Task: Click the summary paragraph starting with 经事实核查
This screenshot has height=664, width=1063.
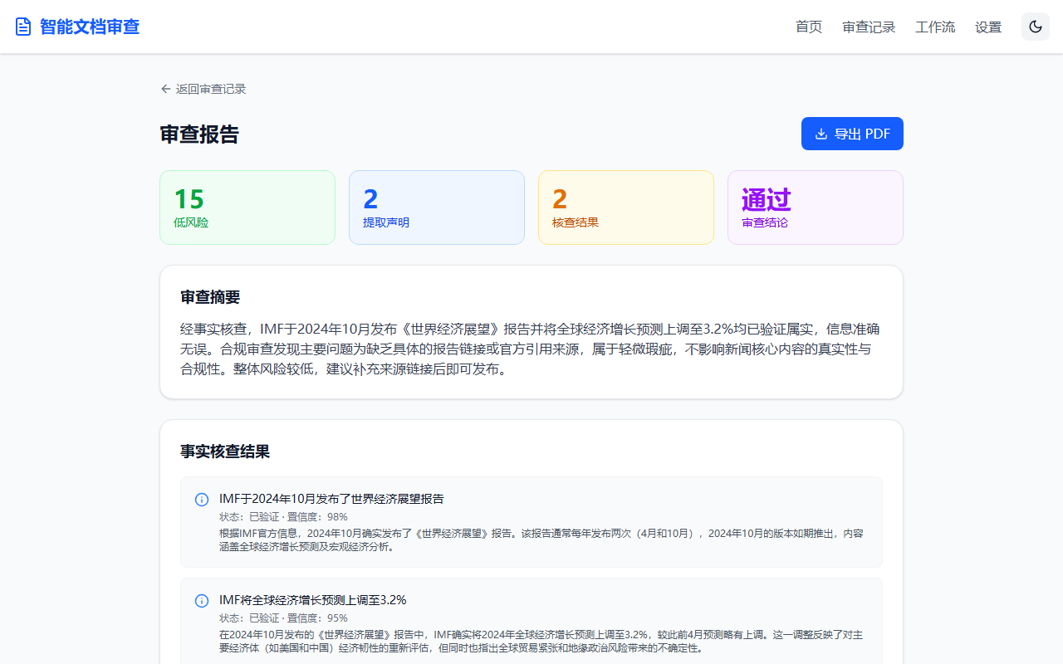Action: [531, 349]
